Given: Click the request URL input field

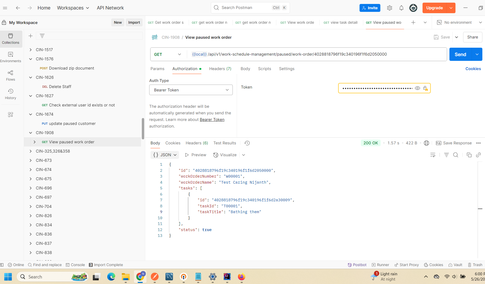Looking at the screenshot, I should click(316, 54).
